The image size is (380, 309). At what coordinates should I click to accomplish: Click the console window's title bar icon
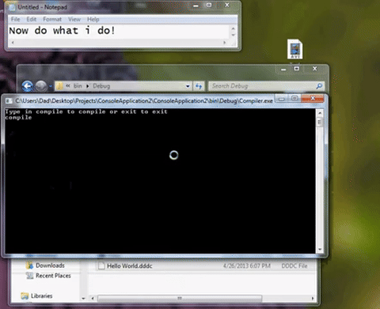pyautogui.click(x=9, y=101)
